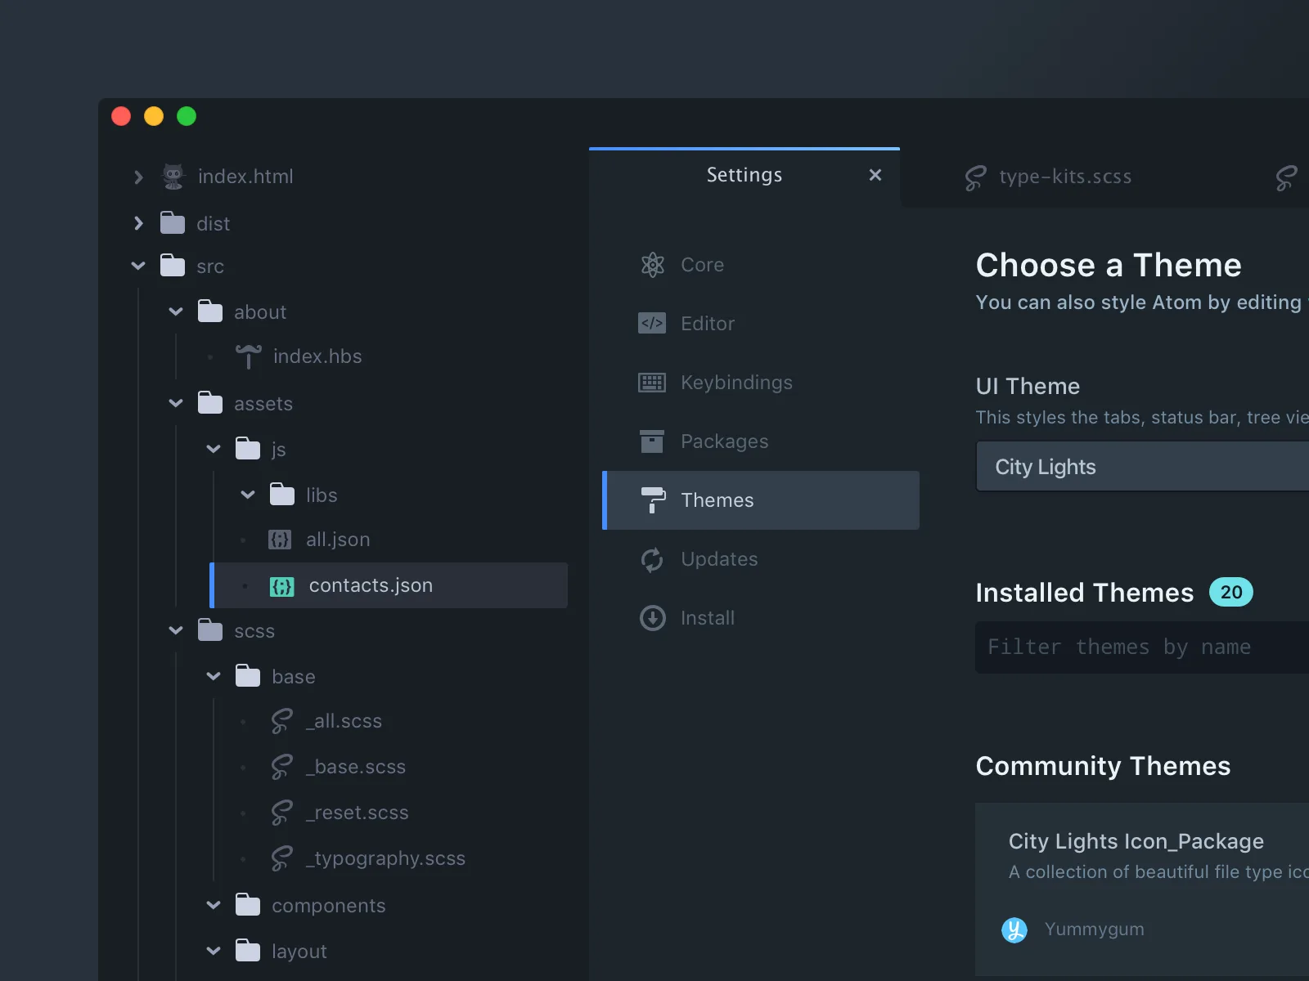This screenshot has height=981, width=1309.
Task: Open the Updates settings section
Action: 761,559
